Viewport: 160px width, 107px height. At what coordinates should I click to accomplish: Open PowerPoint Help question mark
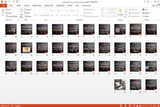[145, 2]
